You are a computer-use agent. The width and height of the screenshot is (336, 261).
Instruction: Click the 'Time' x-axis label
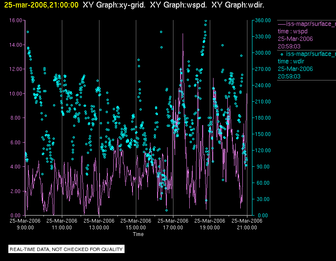[x=138, y=234]
